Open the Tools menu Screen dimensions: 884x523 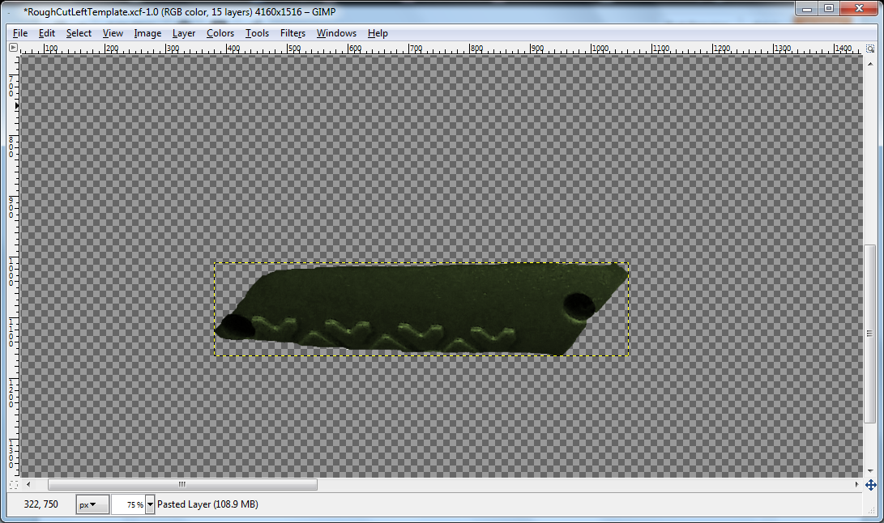coord(257,33)
